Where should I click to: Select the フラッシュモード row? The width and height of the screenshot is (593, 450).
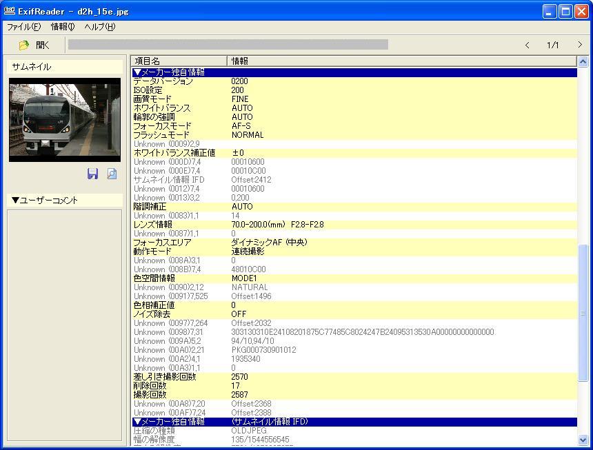[354, 135]
